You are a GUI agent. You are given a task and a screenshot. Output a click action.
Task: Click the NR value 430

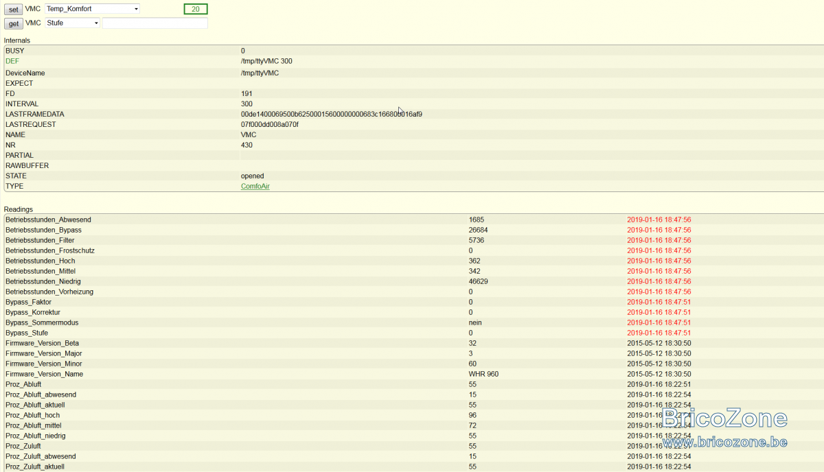coord(247,145)
